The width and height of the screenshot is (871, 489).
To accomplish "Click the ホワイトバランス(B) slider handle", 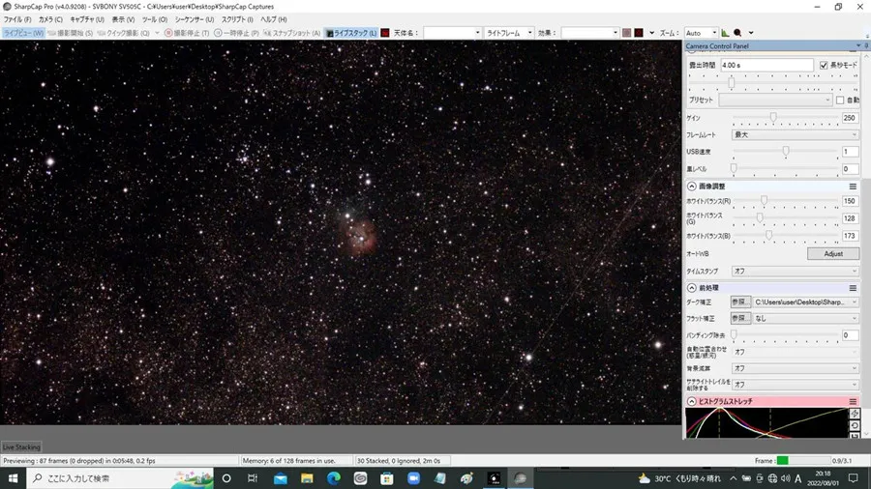I will [x=768, y=235].
